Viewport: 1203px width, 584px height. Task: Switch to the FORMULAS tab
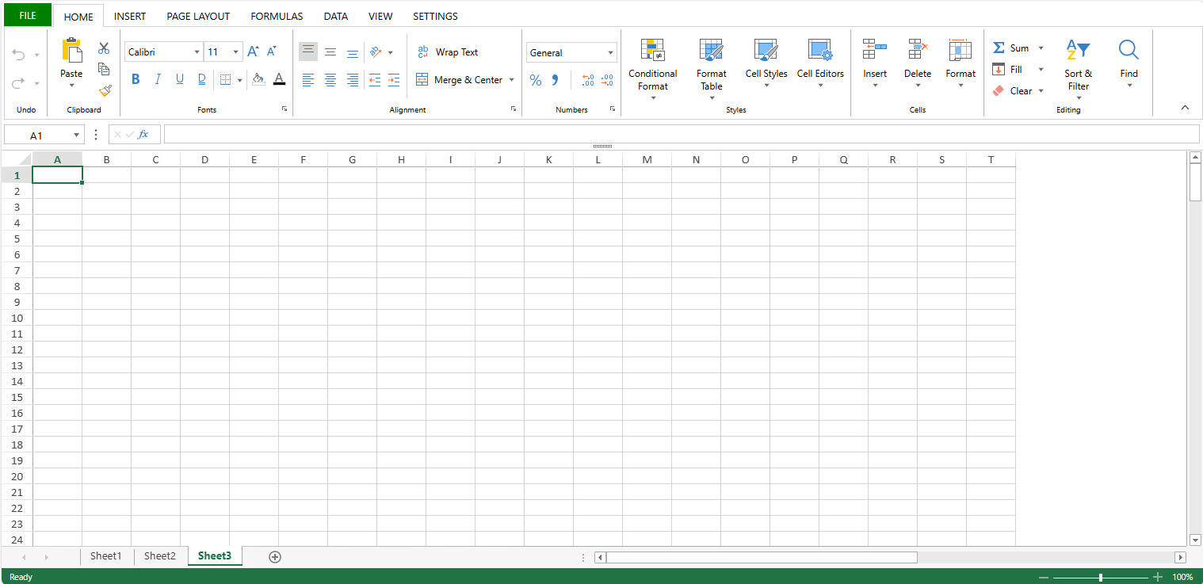(277, 16)
